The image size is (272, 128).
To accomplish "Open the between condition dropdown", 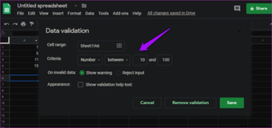I will coord(117,60).
